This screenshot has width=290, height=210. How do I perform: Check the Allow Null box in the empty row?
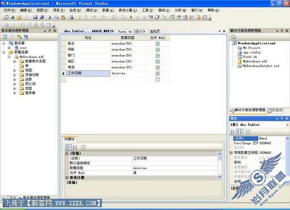[x=157, y=79]
